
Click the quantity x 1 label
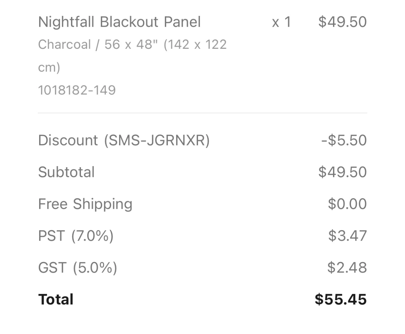click(281, 22)
